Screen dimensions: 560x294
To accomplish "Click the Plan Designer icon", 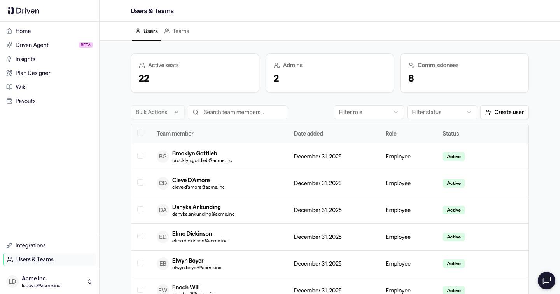I will (x=9, y=73).
